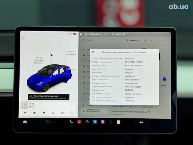Decrease volume with the left arrow
193x145 pixels.
[135, 122]
